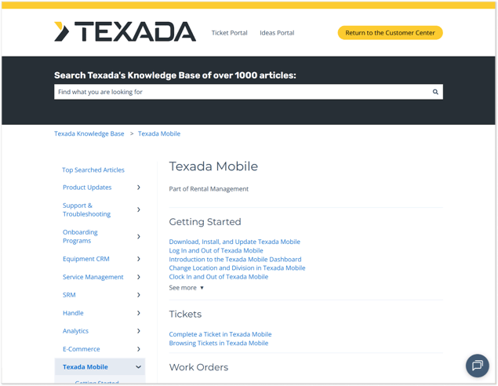The width and height of the screenshot is (498, 386).
Task: Click the Tickets section heading
Action: [x=186, y=314]
